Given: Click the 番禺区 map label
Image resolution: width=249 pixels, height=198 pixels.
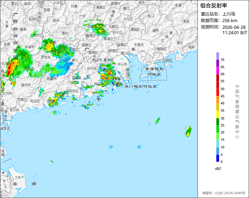Looking at the screenshot, I should (122, 45).
